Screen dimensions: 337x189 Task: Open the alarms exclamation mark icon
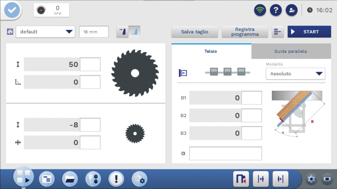pos(116,179)
